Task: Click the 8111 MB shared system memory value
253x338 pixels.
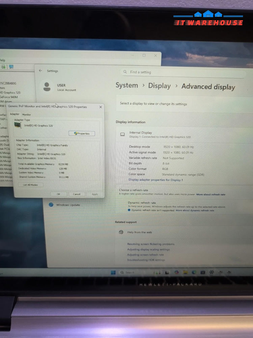Action: pos(64,177)
